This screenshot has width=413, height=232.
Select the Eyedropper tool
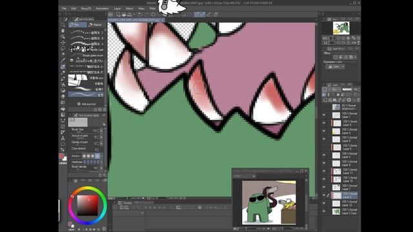[63, 60]
